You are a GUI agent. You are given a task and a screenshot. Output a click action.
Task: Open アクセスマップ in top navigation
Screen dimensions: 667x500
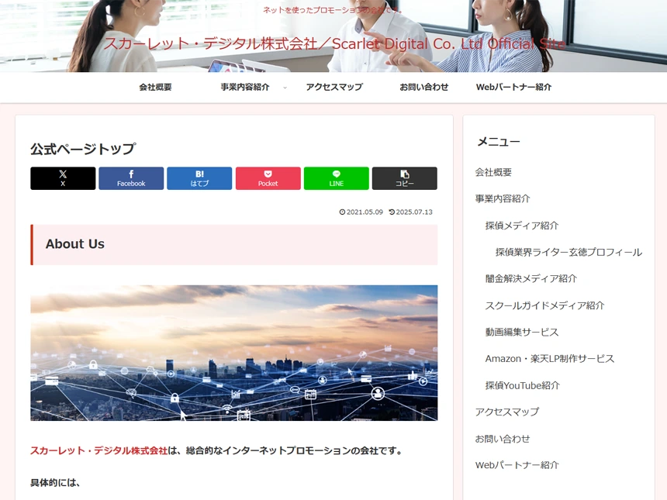pos(333,88)
